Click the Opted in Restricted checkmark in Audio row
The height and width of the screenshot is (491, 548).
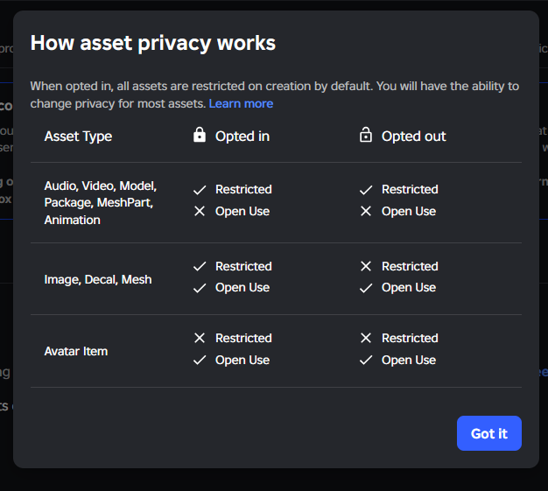(200, 189)
